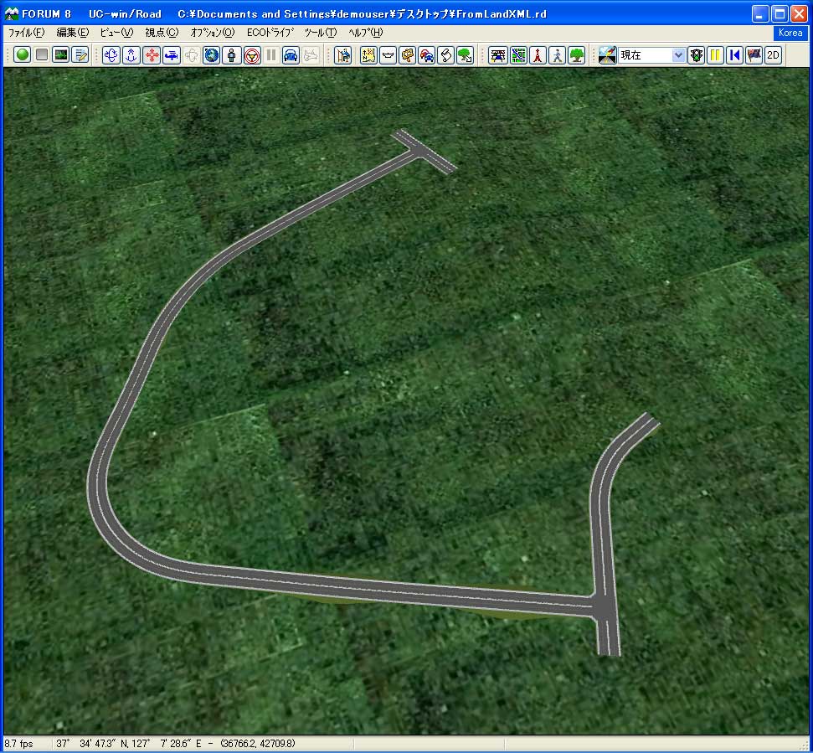Open the 現在 time dropdown

coord(678,55)
